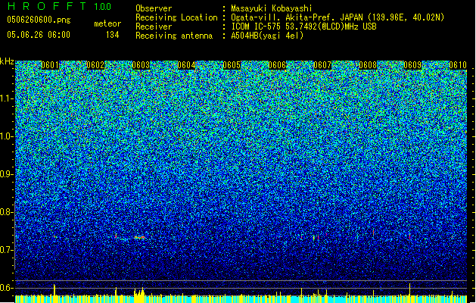Click the HROFFT 1.0.0 title text
Screen dimensions: 476x303
(60, 6)
